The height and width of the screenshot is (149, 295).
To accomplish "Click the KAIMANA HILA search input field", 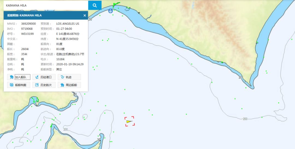I will click(x=46, y=5).
